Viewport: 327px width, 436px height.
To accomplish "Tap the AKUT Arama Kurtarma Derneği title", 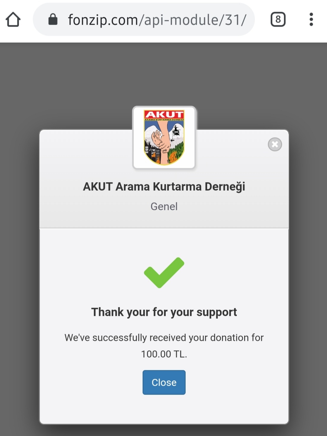I will point(164,187).
